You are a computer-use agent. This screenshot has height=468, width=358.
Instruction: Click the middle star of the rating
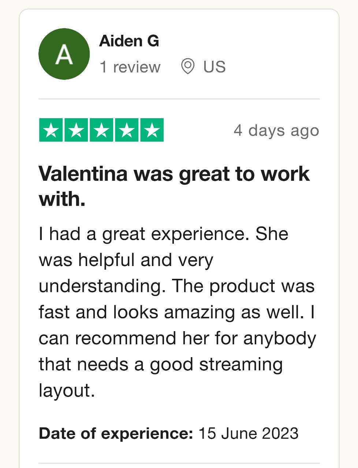pyautogui.click(x=101, y=130)
